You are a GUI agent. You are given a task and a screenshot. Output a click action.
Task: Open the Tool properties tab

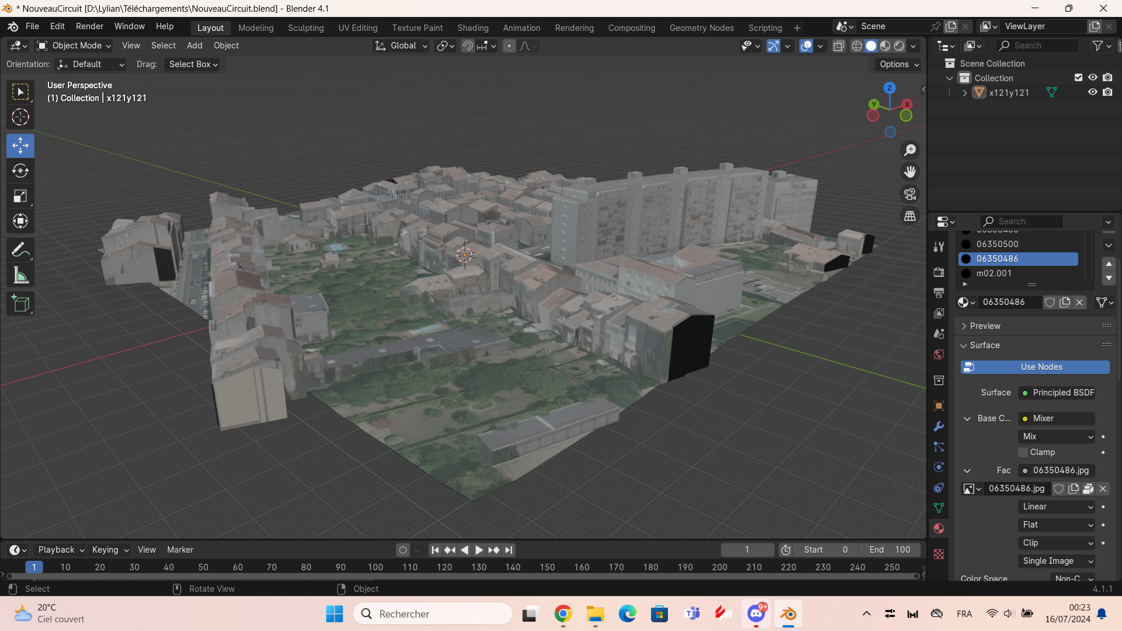click(939, 247)
